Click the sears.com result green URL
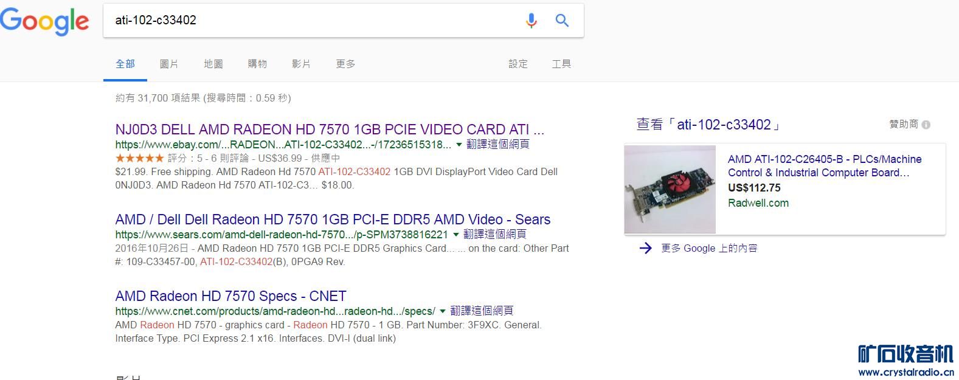Screen dimensions: 959x380 pyautogui.click(x=282, y=235)
